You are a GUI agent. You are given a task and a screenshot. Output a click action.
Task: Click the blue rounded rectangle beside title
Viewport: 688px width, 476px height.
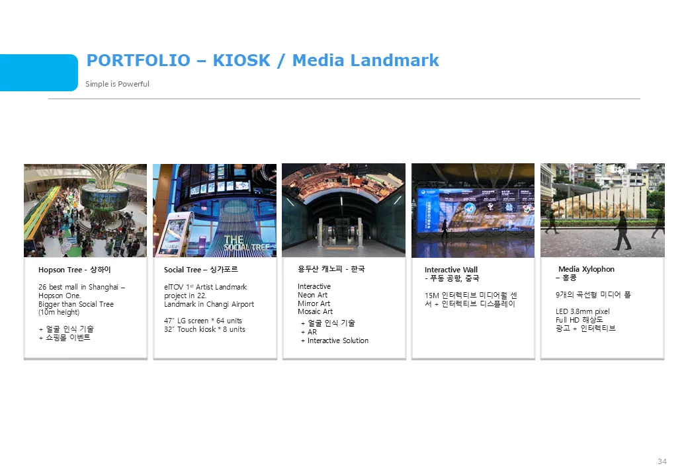pyautogui.click(x=38, y=73)
